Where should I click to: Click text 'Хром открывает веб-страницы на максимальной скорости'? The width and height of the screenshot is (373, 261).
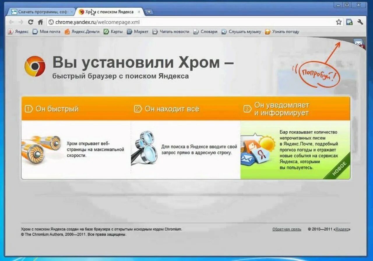pos(96,150)
